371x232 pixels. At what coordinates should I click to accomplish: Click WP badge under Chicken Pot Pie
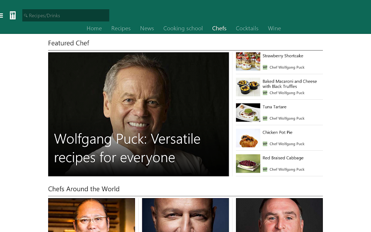[265, 144]
